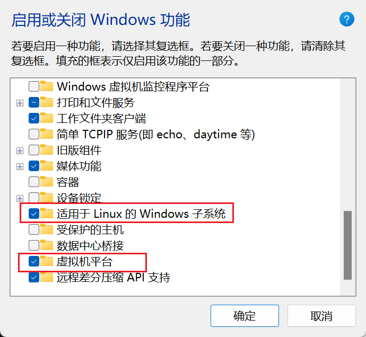Click the vertical scrollbar thumb
Image resolution: width=366 pixels, height=337 pixels.
[x=347, y=245]
